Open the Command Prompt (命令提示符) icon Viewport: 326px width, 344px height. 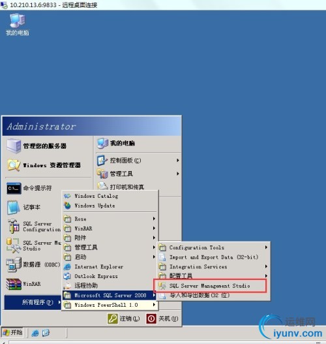coord(14,188)
